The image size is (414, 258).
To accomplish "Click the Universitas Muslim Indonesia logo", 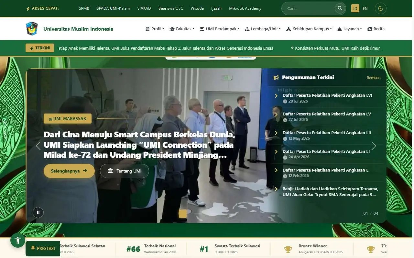I will [x=32, y=29].
